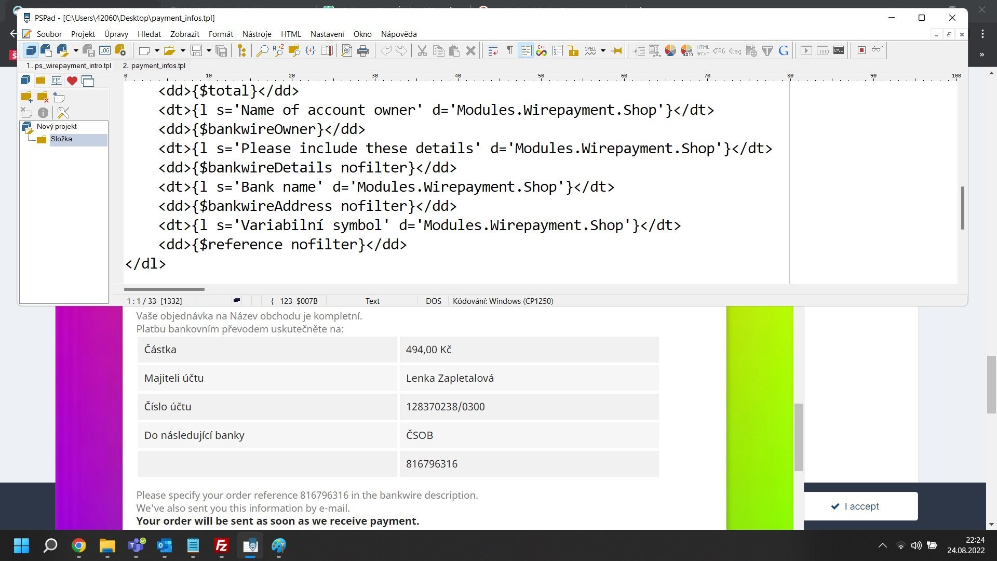Screen dimensions: 997x561
Task: Toggle the line numbering toolbar button
Action: pos(557,50)
